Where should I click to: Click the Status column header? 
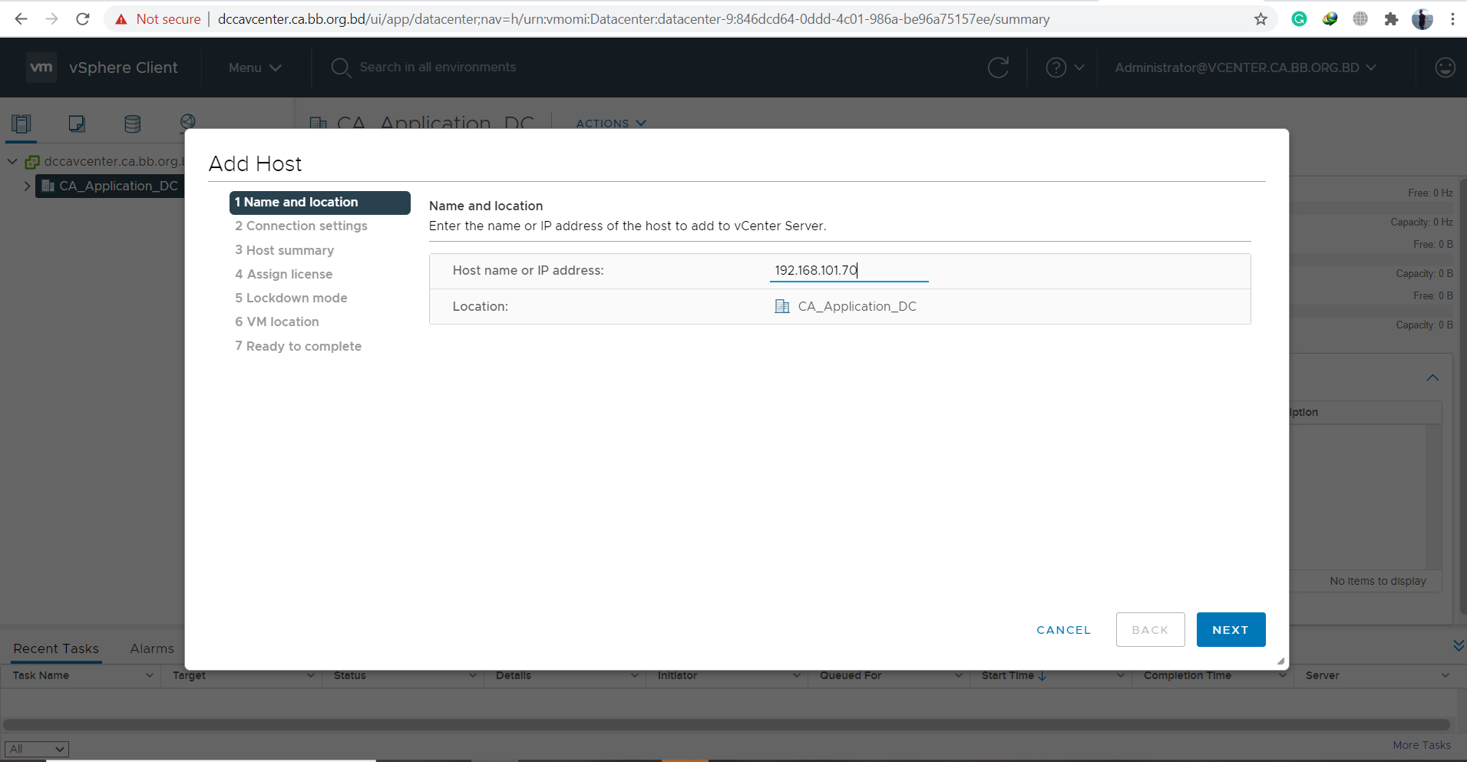(349, 675)
